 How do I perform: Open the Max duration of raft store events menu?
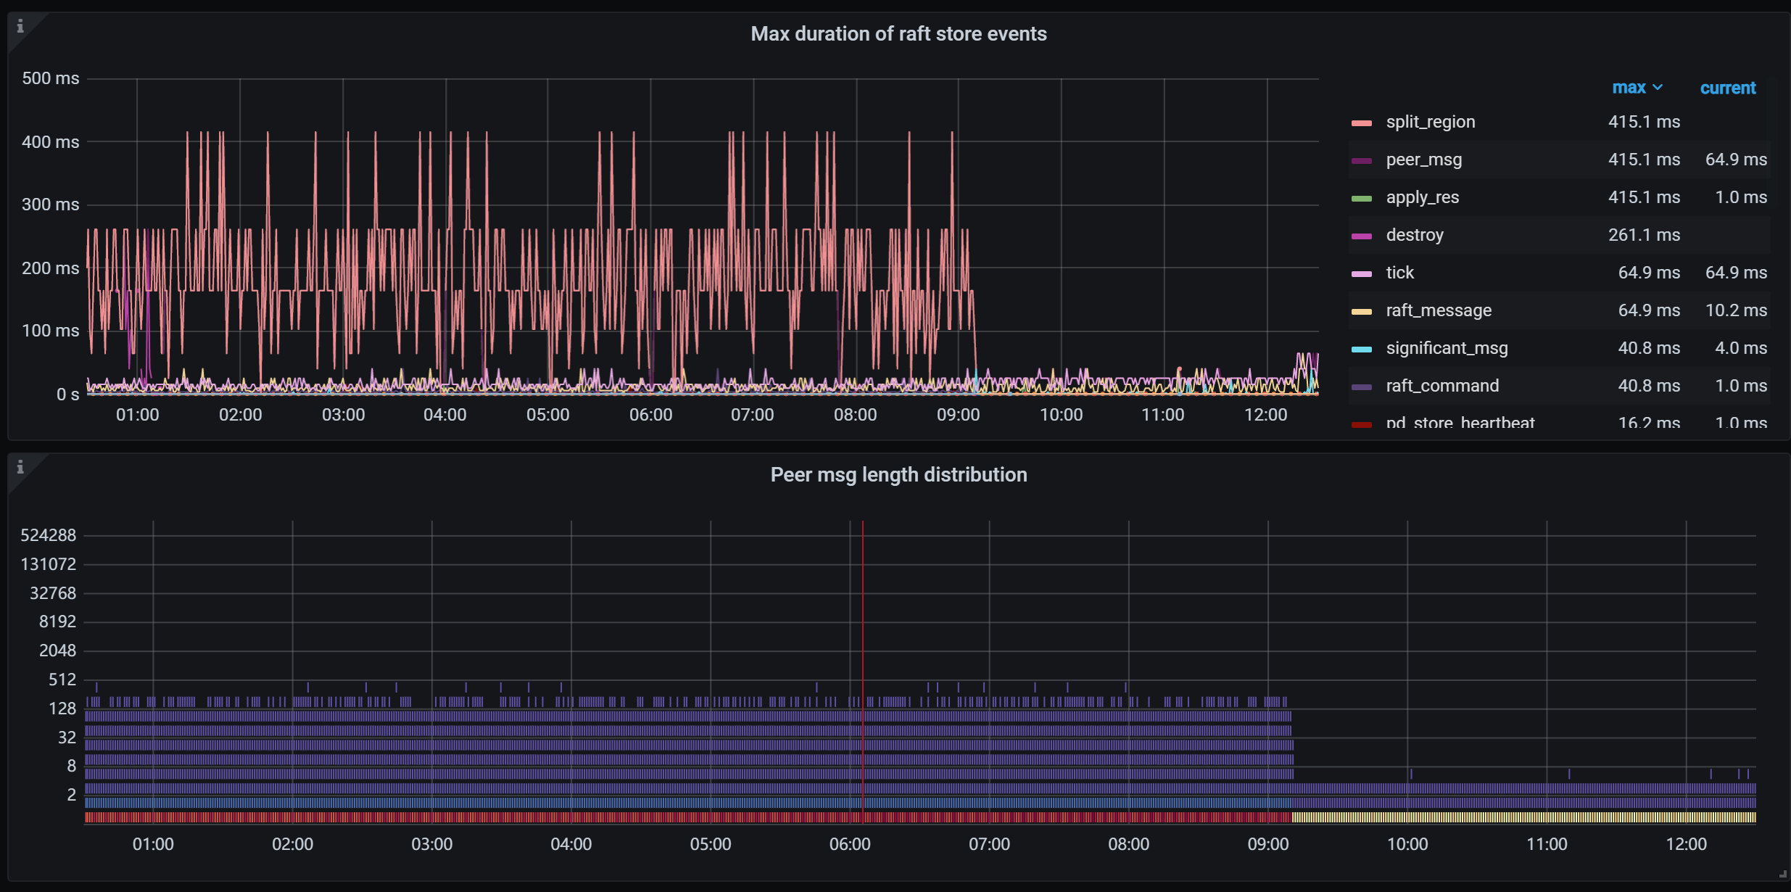pyautogui.click(x=899, y=33)
